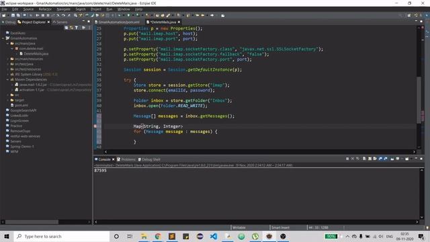This screenshot has width=430, height=242.
Task: Click the filter icon in Project Explorer toolbar
Action: point(77,28)
